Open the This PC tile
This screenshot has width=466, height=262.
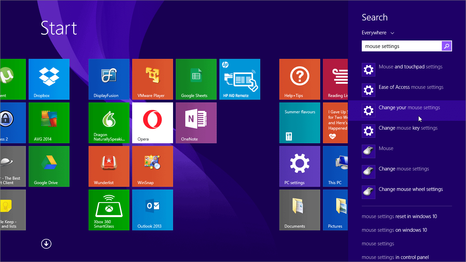[336, 166]
